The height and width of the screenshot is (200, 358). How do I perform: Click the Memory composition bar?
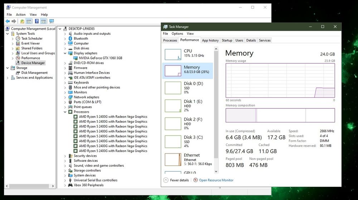click(280, 116)
